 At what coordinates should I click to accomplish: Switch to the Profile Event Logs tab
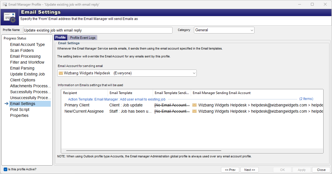(83, 38)
